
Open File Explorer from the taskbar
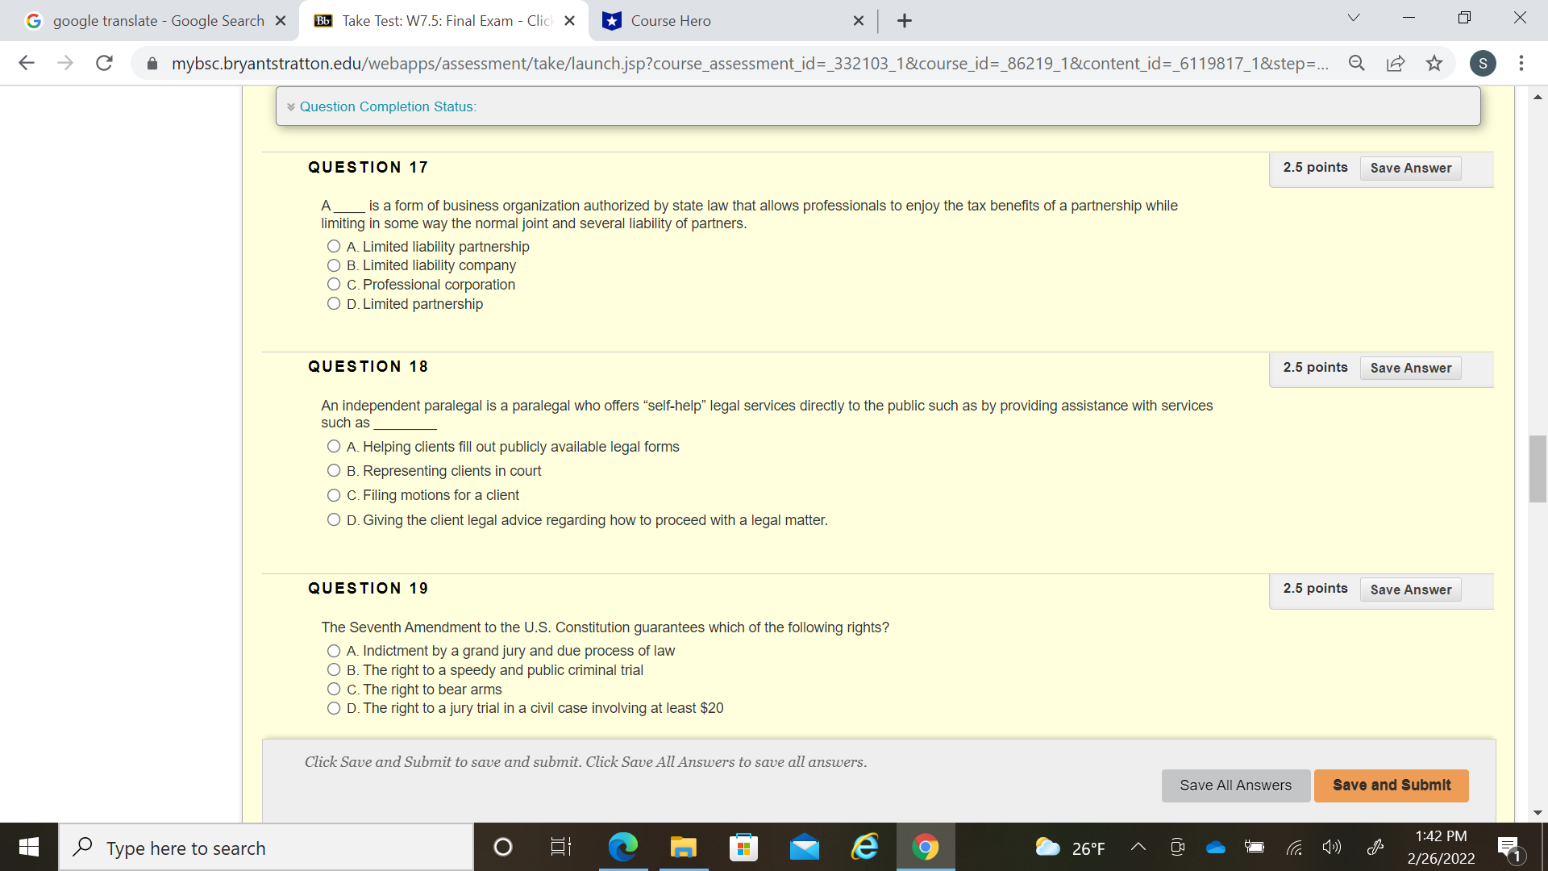point(683,847)
